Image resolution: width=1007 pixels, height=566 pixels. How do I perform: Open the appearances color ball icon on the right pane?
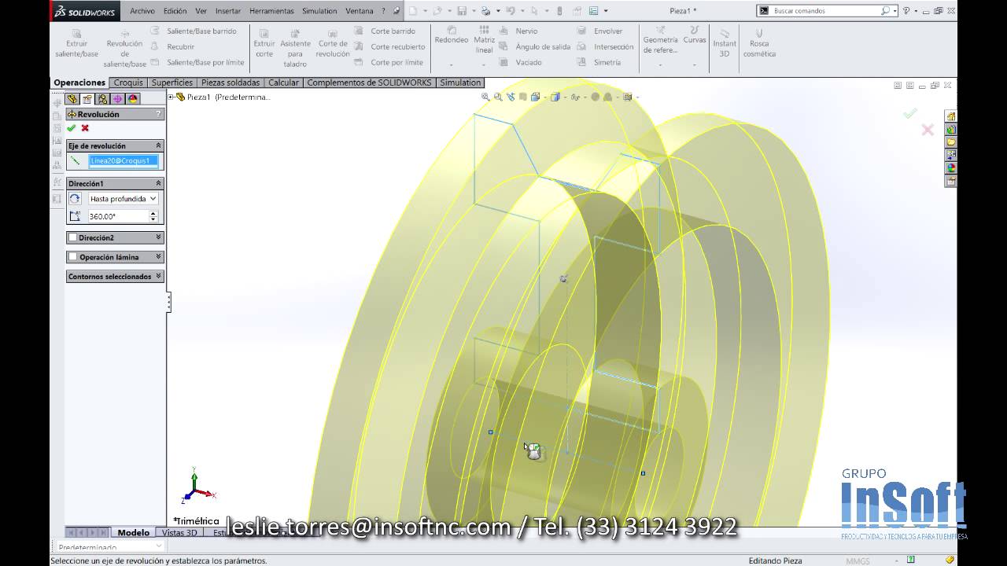(x=951, y=167)
